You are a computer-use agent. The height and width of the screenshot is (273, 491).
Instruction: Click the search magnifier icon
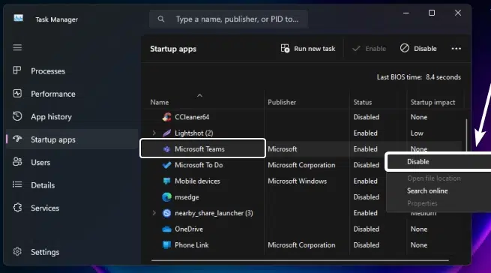pos(161,19)
